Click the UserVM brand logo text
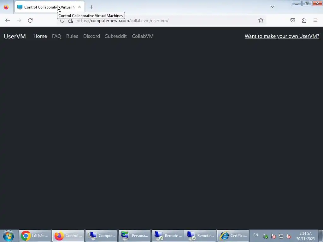The height and width of the screenshot is (242, 323). [15, 36]
